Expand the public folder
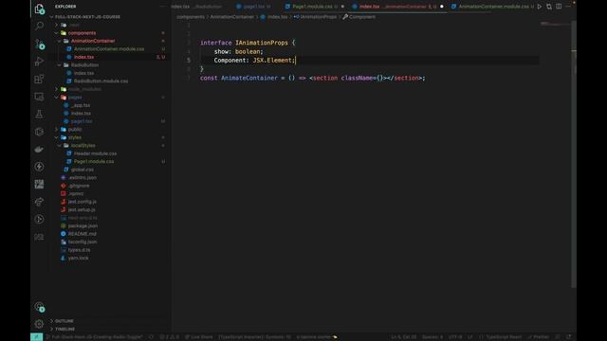The height and width of the screenshot is (341, 607). tap(75, 129)
